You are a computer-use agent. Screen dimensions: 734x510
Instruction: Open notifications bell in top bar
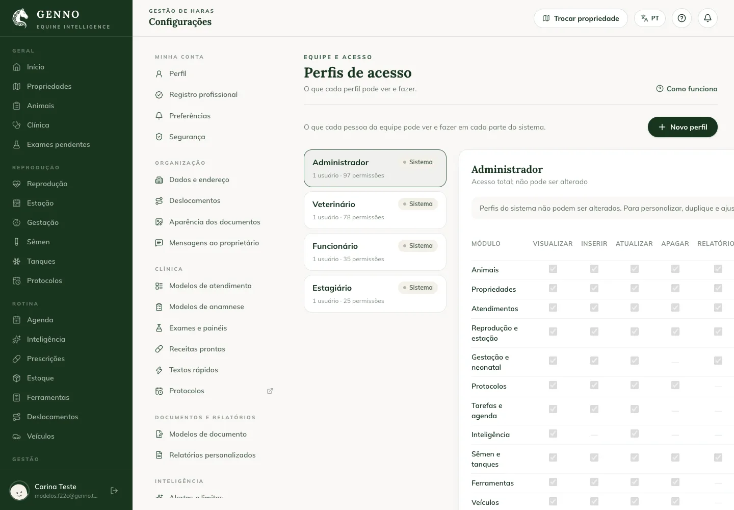pyautogui.click(x=707, y=18)
